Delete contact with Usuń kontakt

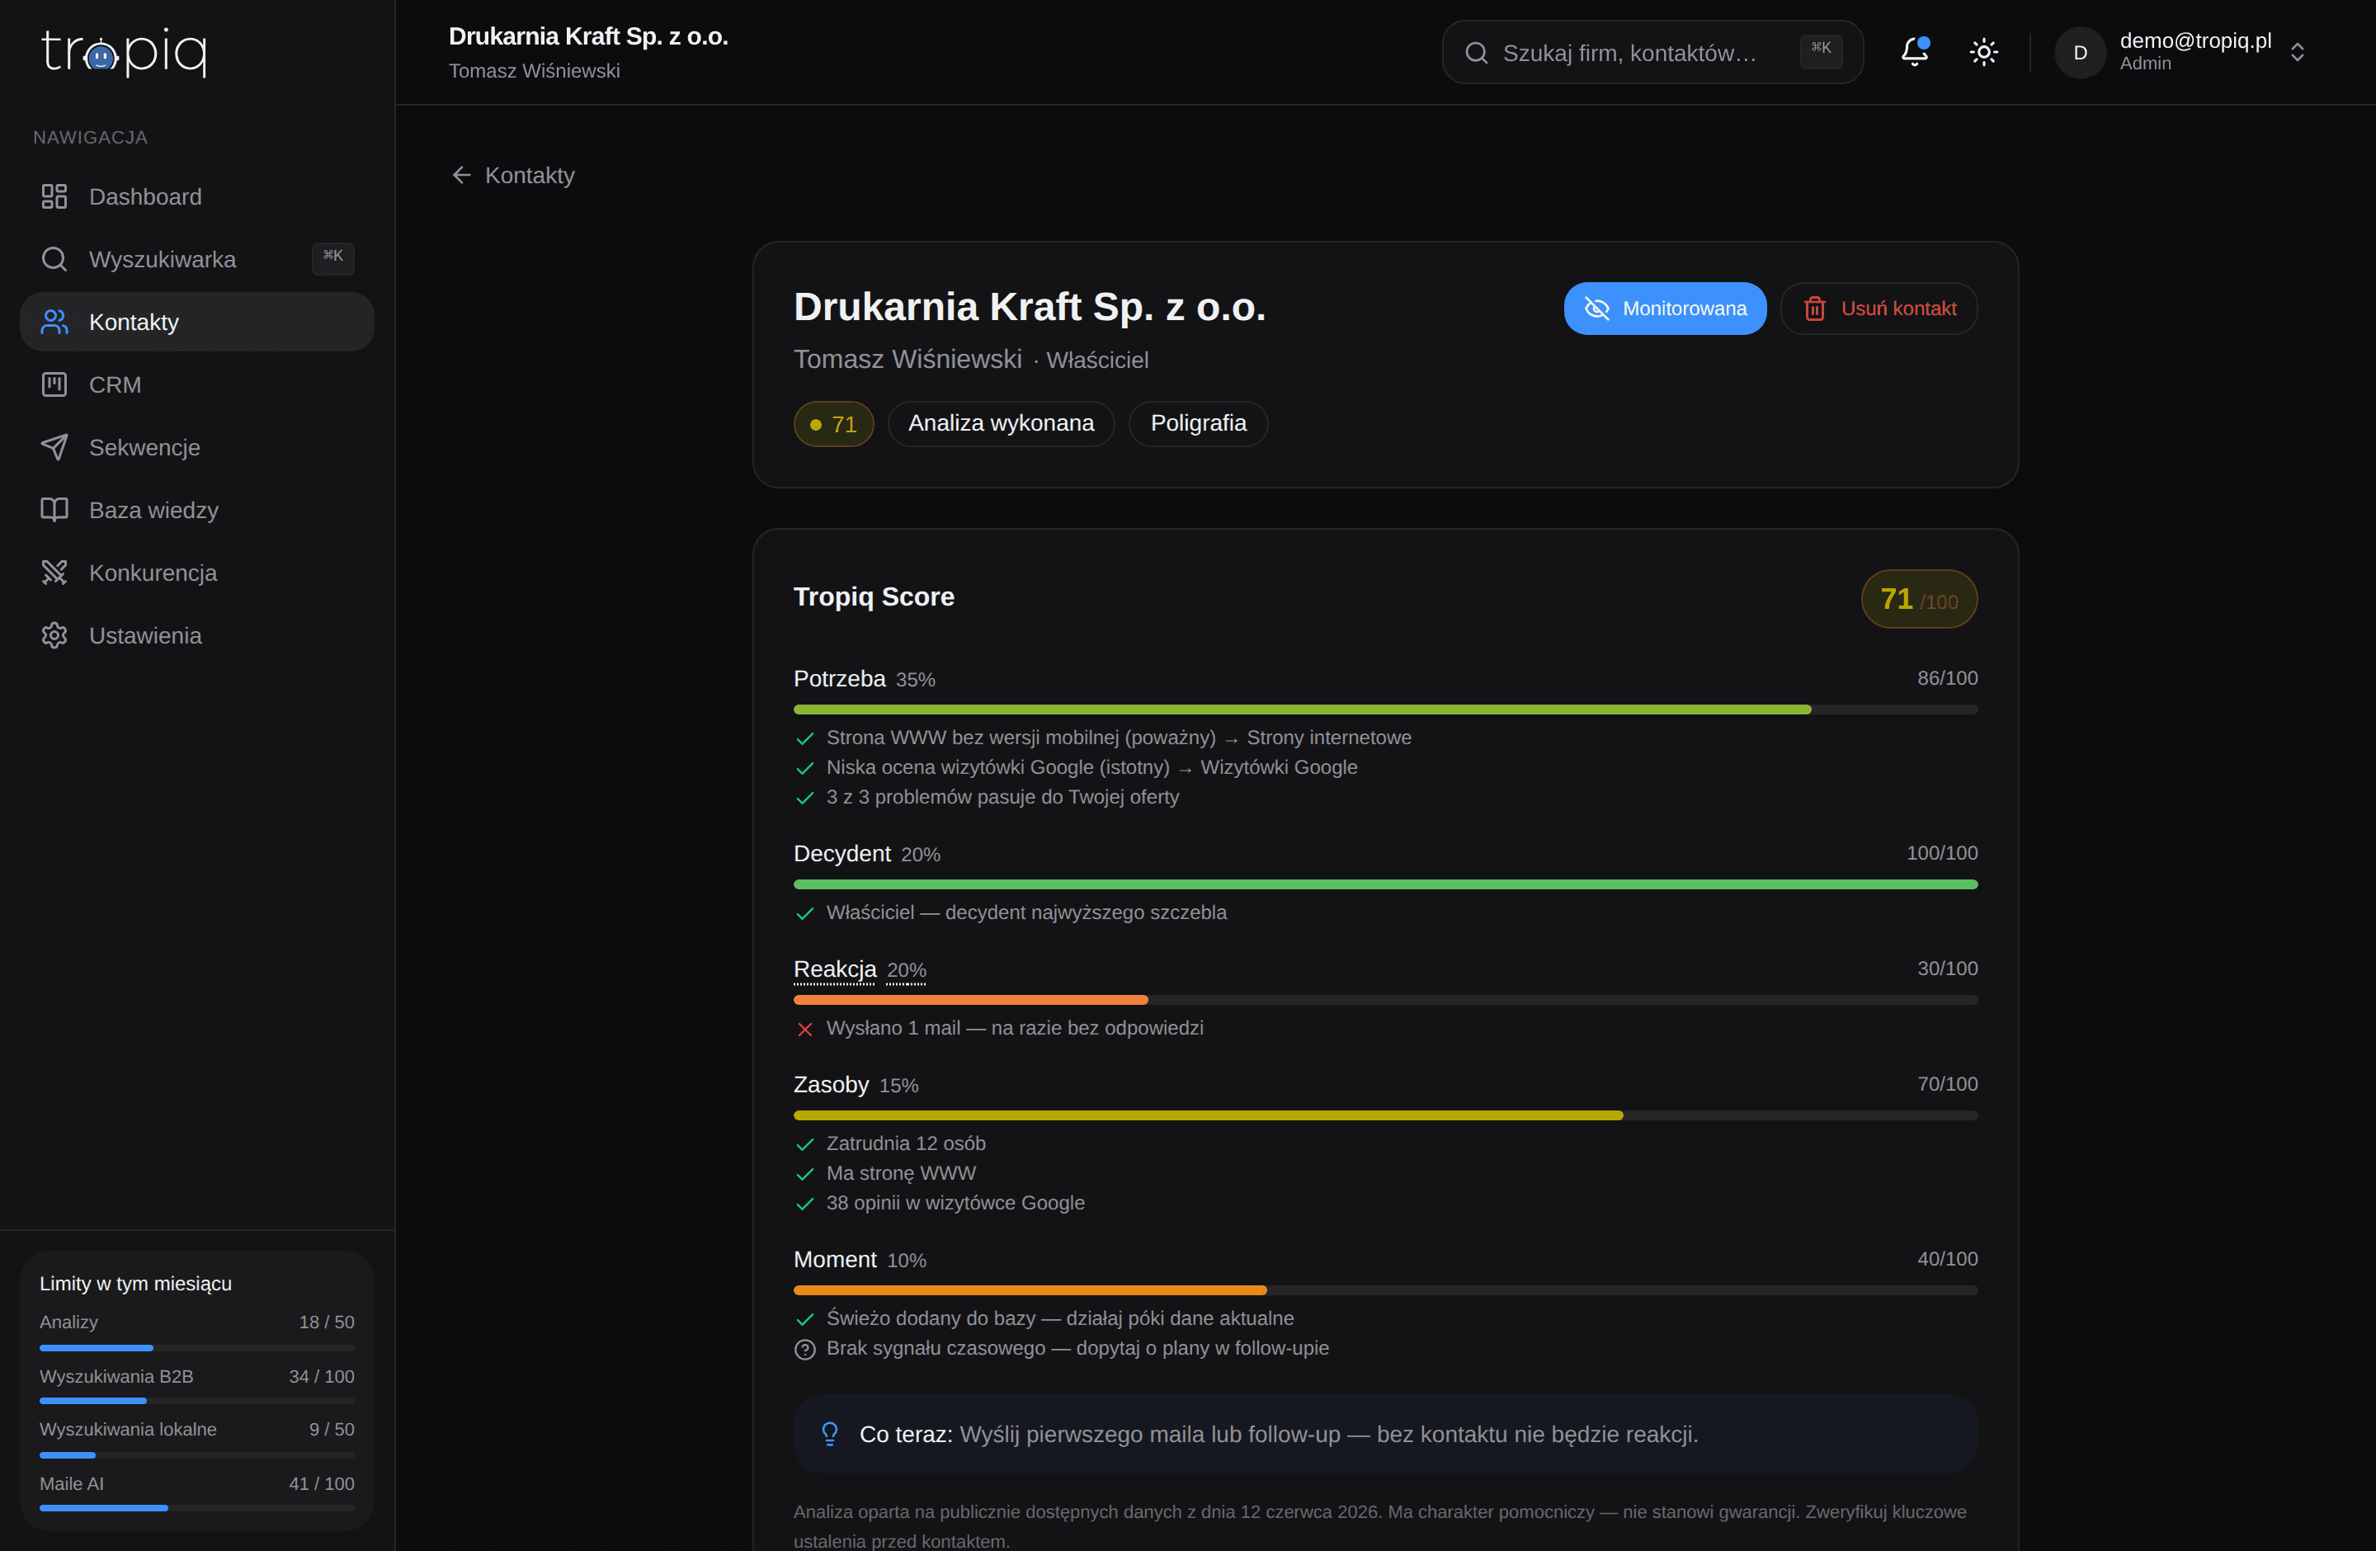point(1879,309)
